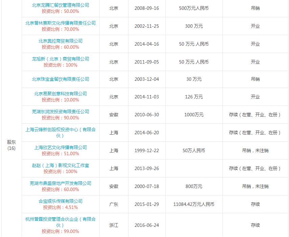289x237 pixels.
Task: Select capital 500万元人民币
Action: coord(194,8)
